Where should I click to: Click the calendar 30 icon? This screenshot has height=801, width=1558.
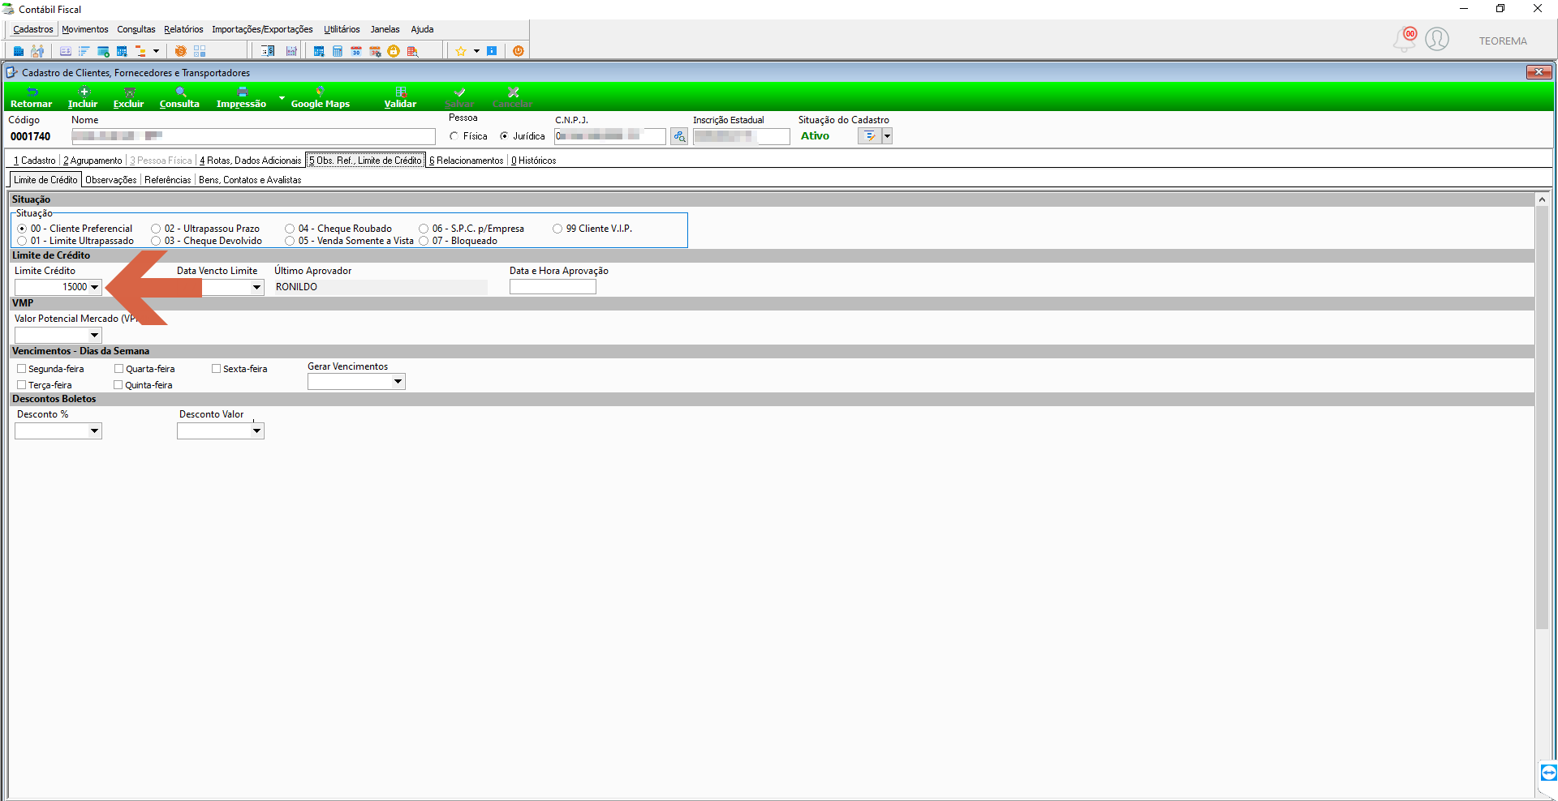356,51
